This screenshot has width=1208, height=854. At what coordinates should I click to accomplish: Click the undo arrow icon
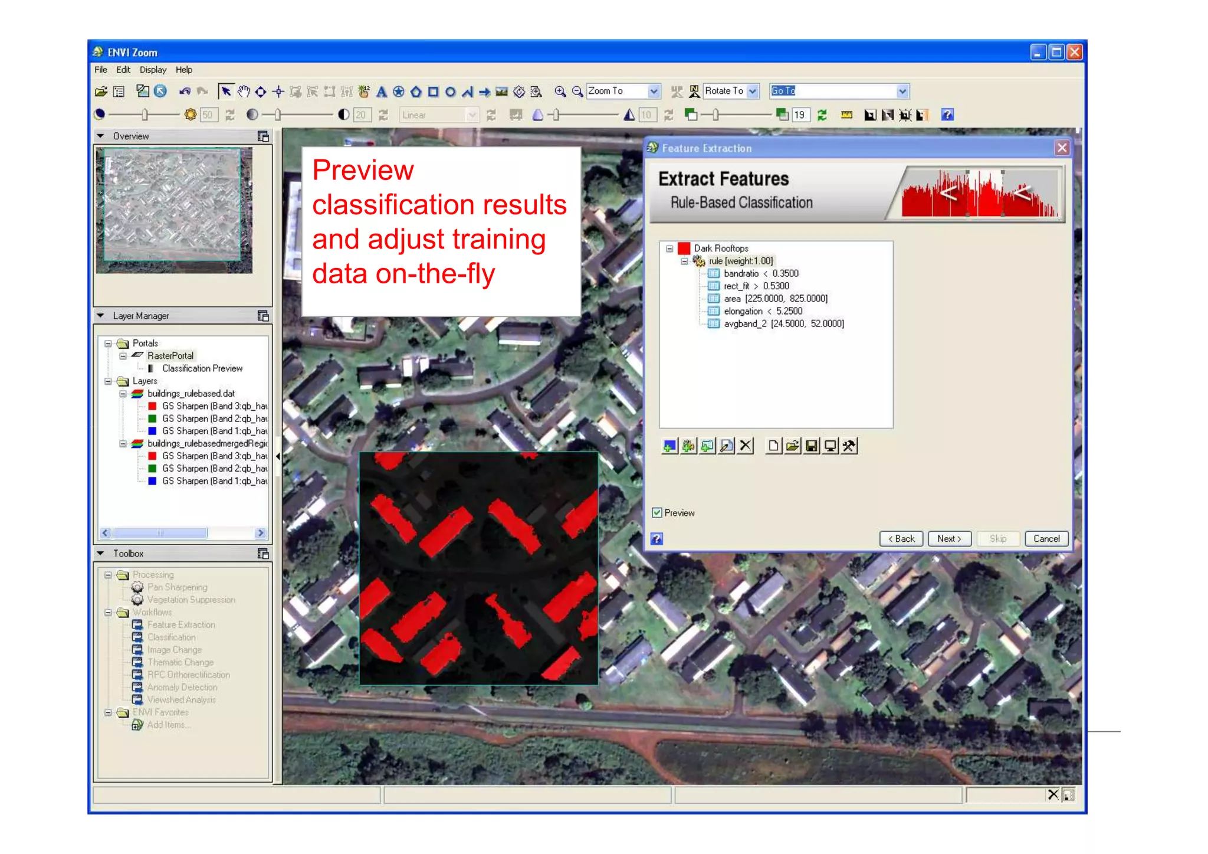185,91
